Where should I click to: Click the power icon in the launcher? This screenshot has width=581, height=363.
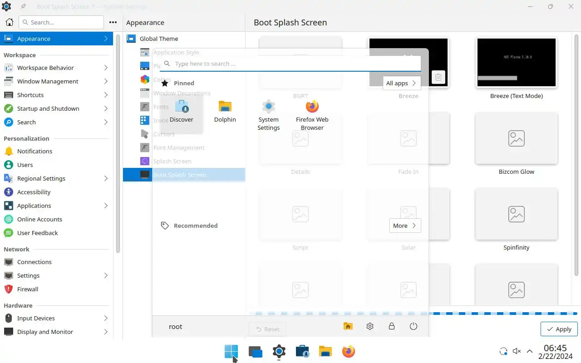[413, 326]
